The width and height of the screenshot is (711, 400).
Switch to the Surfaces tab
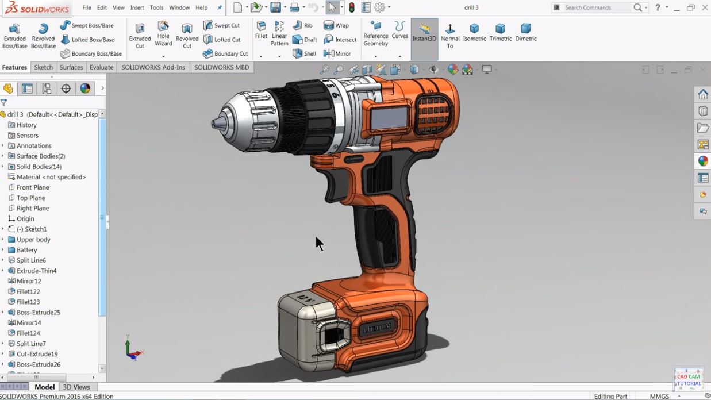71,67
